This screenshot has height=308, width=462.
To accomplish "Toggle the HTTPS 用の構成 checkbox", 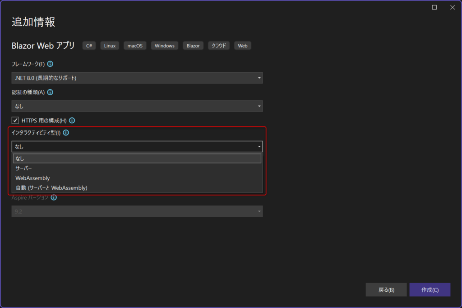I will pyautogui.click(x=15, y=121).
